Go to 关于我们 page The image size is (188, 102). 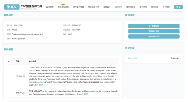[x=166, y=7]
